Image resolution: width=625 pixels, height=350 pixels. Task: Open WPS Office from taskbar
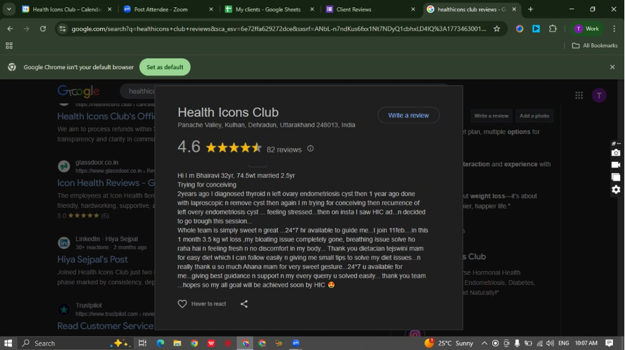(211, 343)
